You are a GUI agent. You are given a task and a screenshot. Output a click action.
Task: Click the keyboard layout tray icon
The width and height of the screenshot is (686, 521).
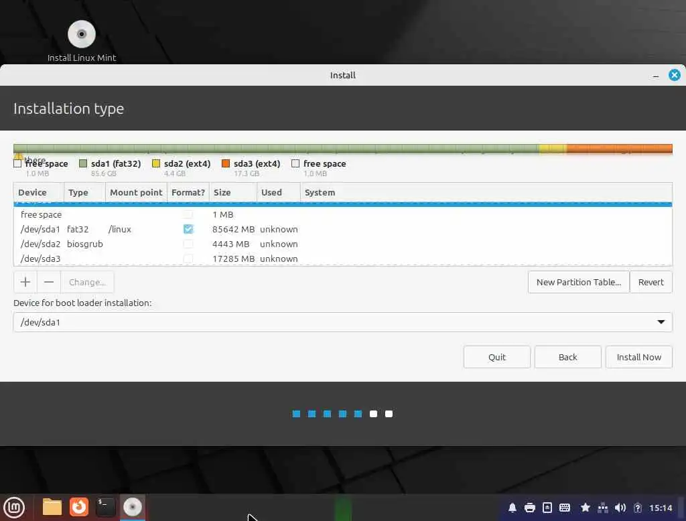565,508
